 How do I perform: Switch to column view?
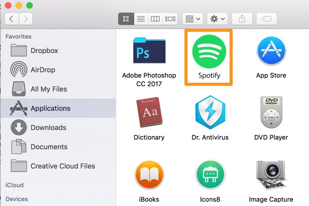point(155,19)
